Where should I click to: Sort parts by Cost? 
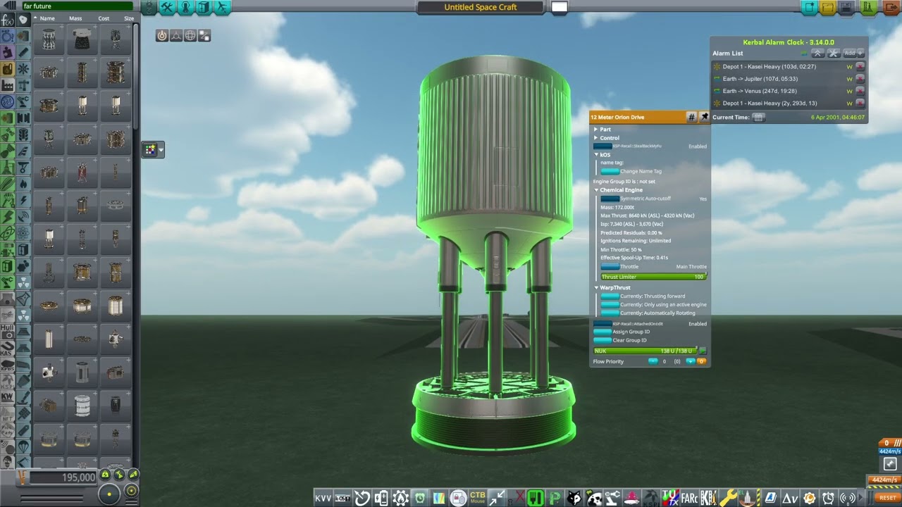(104, 18)
